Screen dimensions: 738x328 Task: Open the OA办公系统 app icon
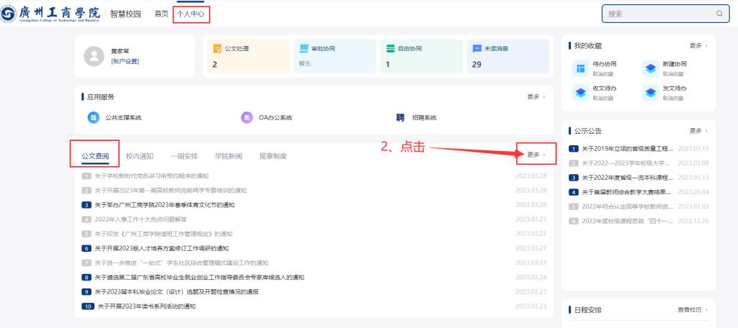pyautogui.click(x=246, y=118)
